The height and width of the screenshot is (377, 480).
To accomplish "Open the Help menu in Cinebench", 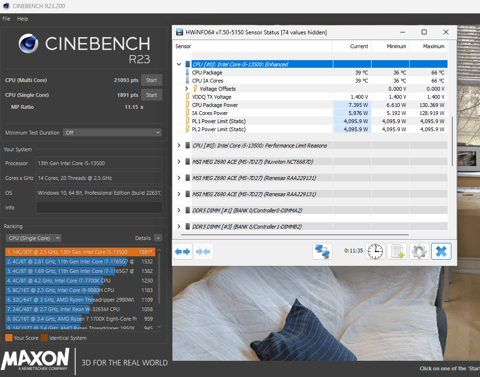I will [22, 19].
